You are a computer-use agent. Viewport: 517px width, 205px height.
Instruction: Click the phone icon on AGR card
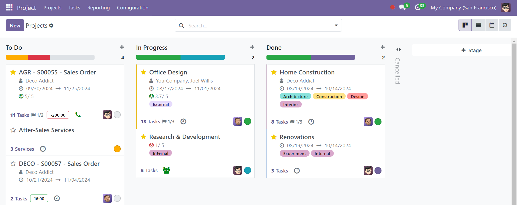tap(78, 115)
